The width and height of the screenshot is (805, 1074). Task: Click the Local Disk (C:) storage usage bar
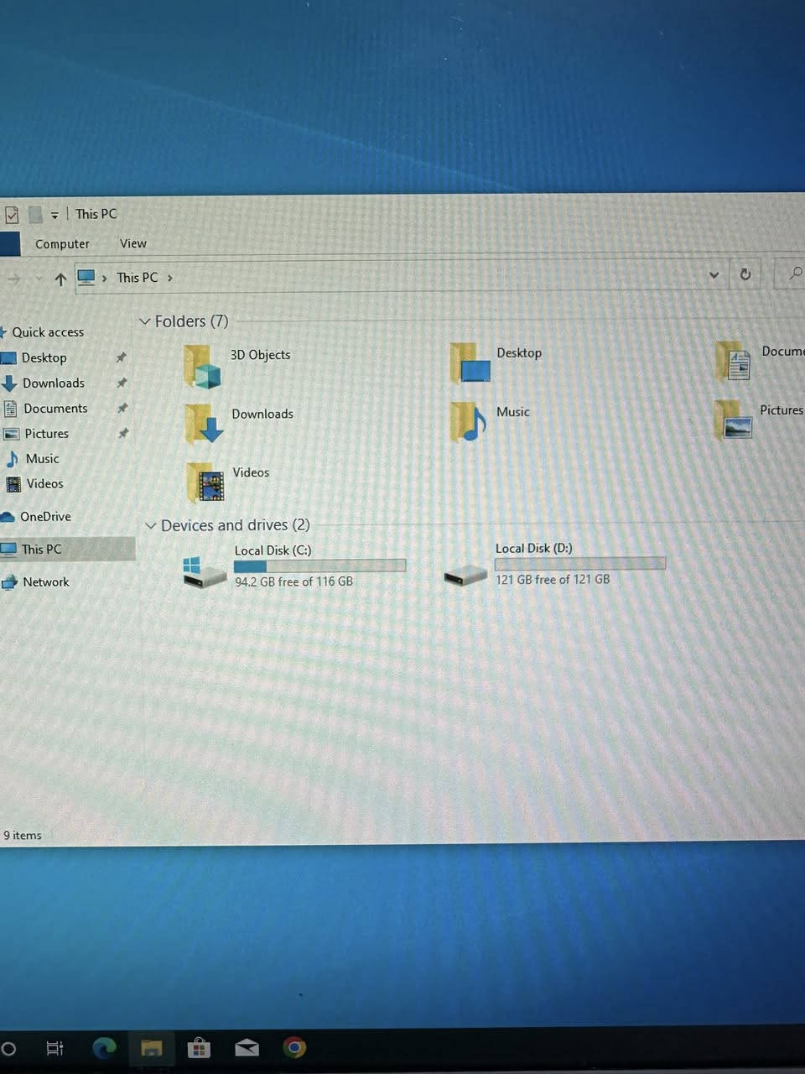[x=319, y=566]
